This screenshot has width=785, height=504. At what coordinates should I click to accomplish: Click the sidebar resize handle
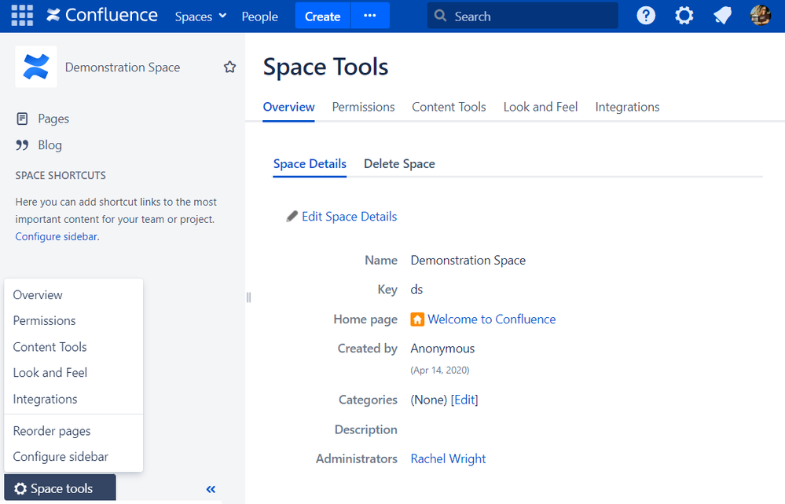coord(249,298)
